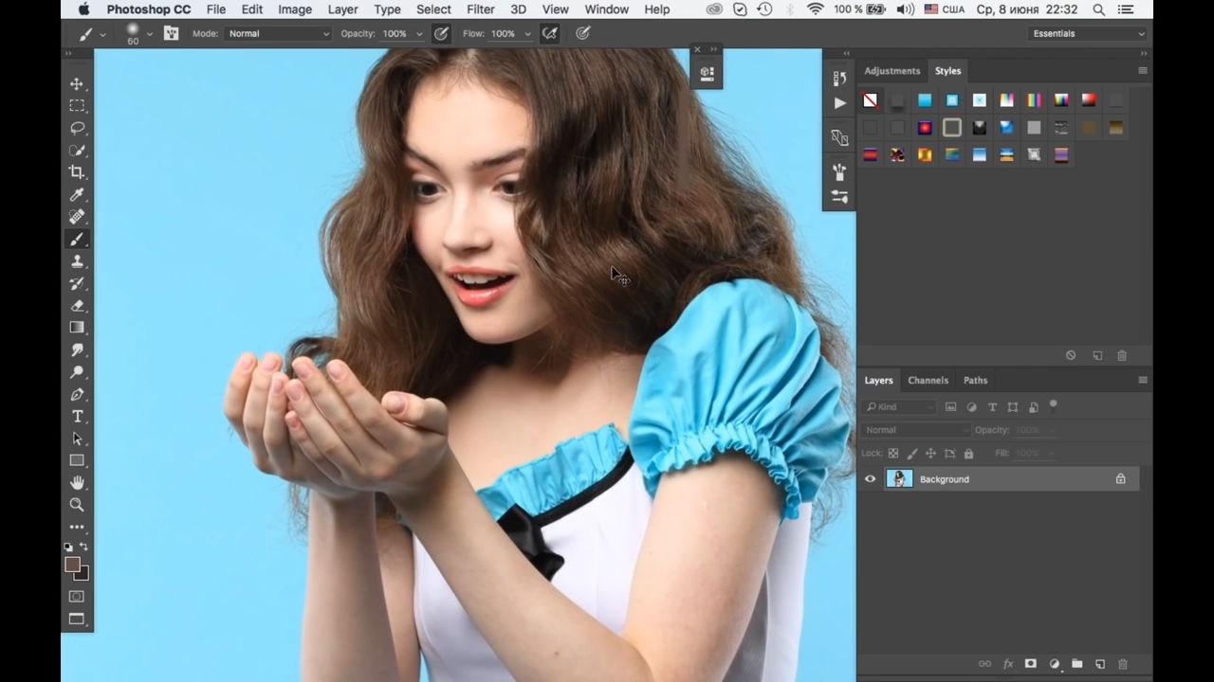1214x682 pixels.
Task: Select the Eyedropper tool
Action: pyautogui.click(x=77, y=195)
